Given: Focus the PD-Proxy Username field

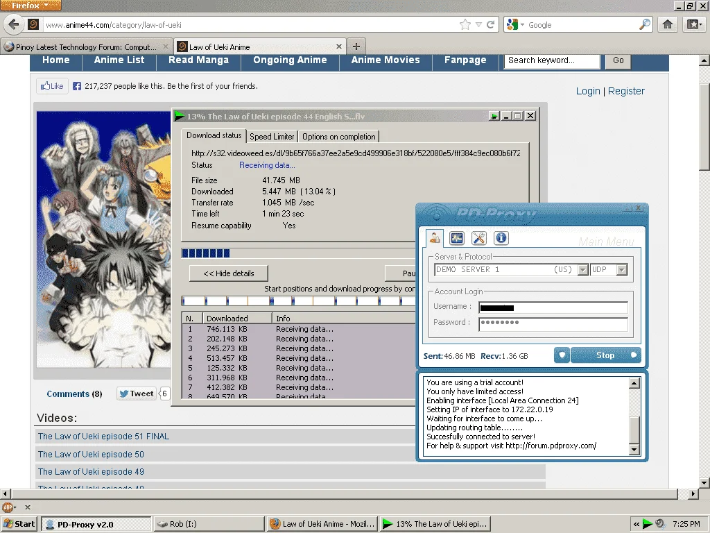Looking at the screenshot, I should [553, 307].
